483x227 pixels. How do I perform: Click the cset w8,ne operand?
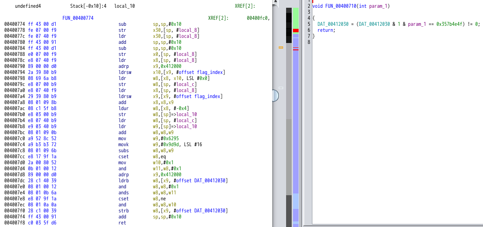pos(160,199)
